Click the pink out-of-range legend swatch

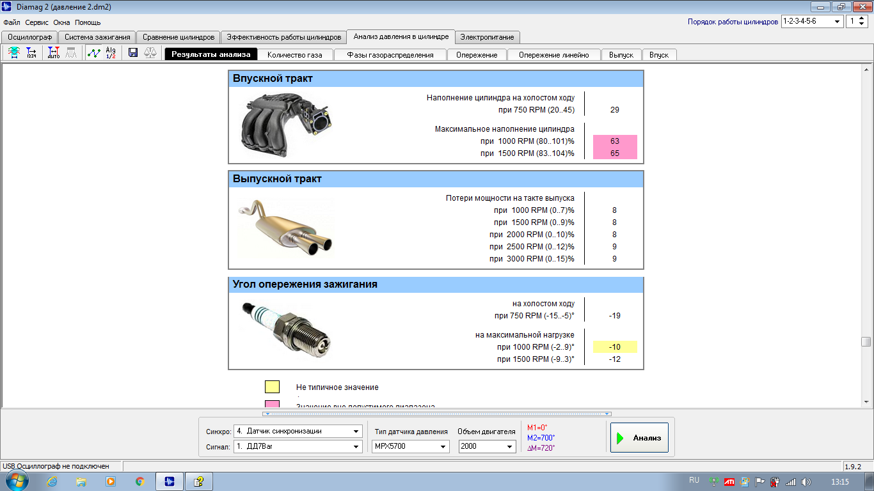click(x=272, y=404)
